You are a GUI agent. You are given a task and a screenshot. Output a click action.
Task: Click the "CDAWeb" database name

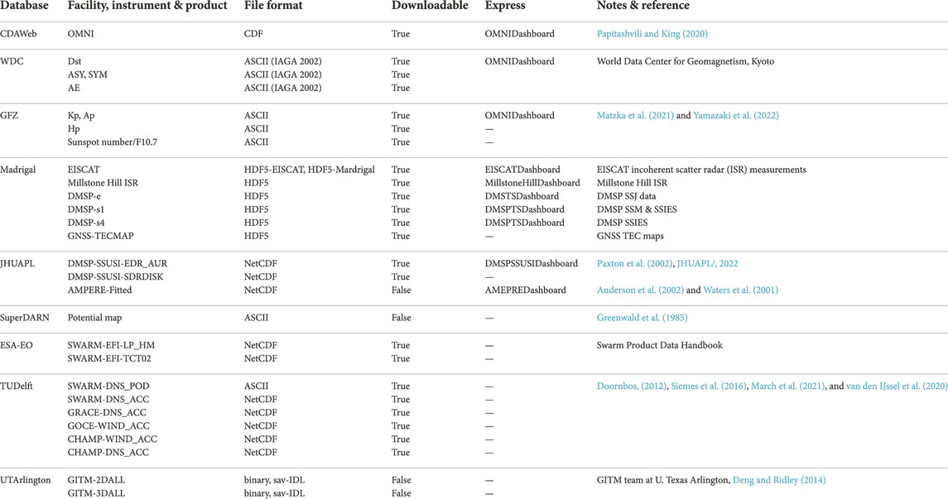18,34
